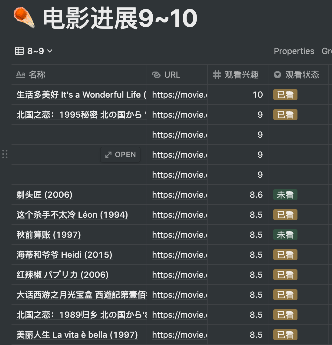332x345 pixels.
Task: Open the Properties menu
Action: (x=294, y=51)
